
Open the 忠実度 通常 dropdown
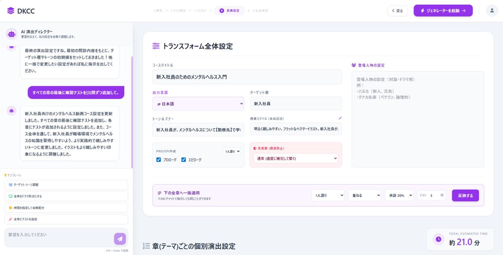tap(296, 158)
